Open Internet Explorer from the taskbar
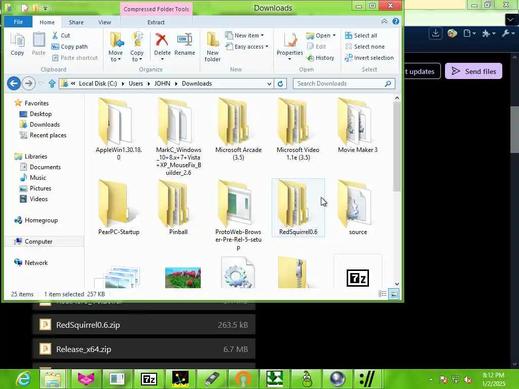519x389 pixels. point(24,379)
